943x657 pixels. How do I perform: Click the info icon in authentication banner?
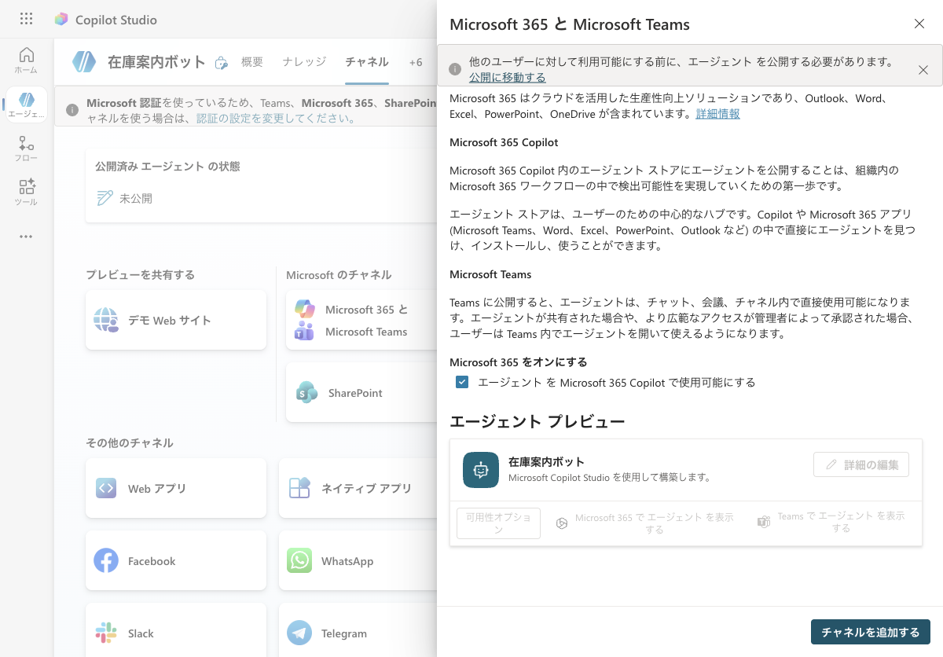click(x=72, y=110)
